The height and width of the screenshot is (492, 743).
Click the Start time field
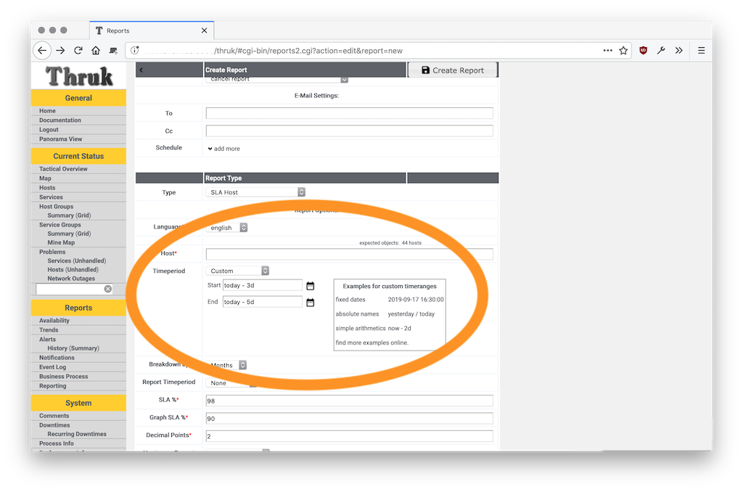point(263,285)
